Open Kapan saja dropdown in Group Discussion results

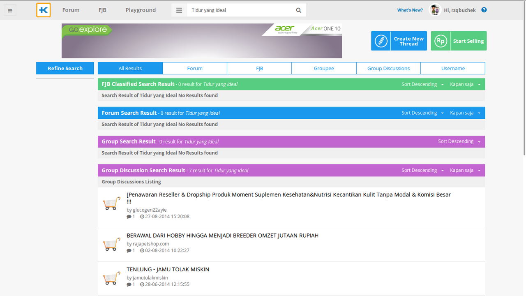tap(465, 170)
